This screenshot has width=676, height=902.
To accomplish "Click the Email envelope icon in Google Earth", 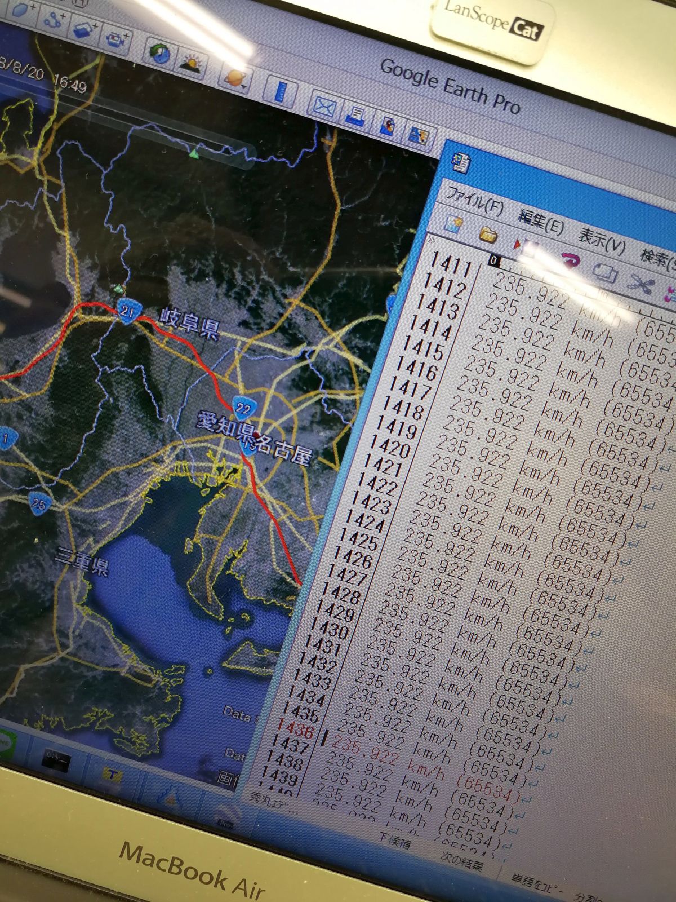I will [326, 107].
